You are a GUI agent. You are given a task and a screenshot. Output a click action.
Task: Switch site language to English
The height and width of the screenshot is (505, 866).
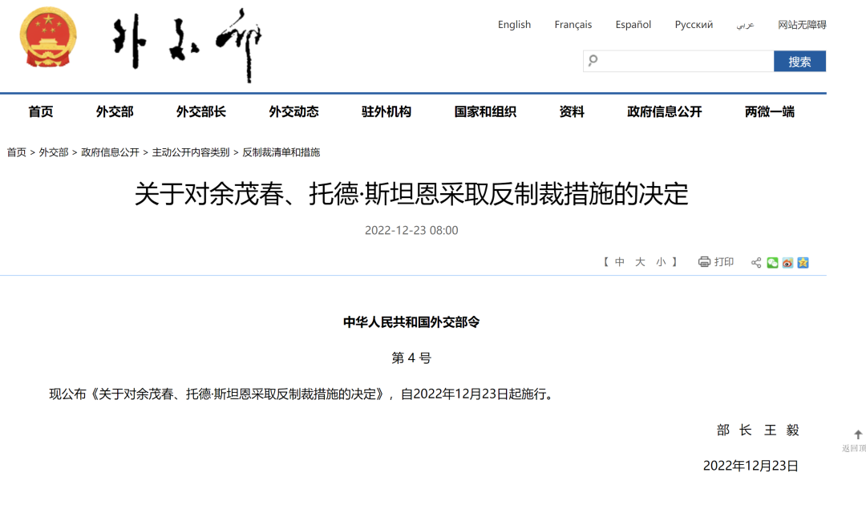tap(514, 25)
